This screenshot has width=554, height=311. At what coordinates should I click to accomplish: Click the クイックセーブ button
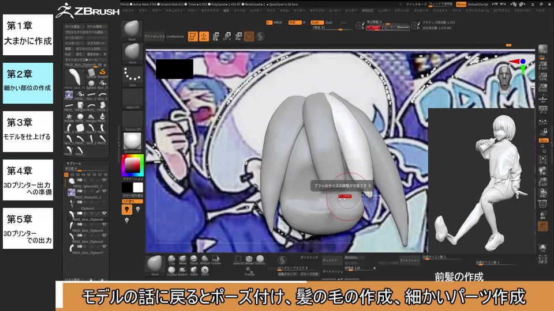416,4
